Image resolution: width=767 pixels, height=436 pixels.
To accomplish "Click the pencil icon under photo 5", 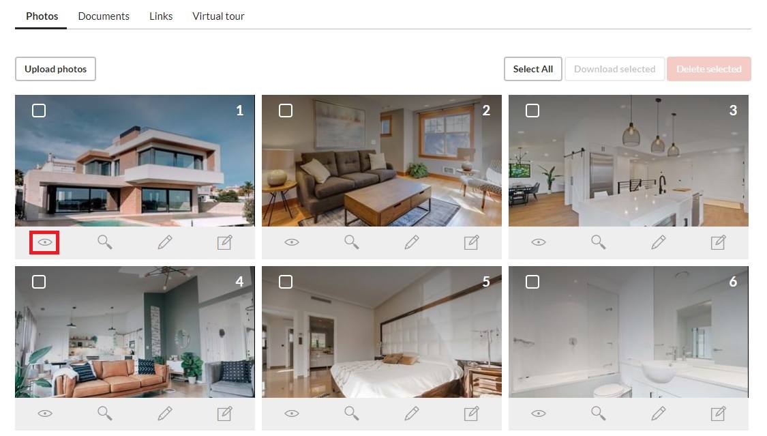I will coord(411,413).
